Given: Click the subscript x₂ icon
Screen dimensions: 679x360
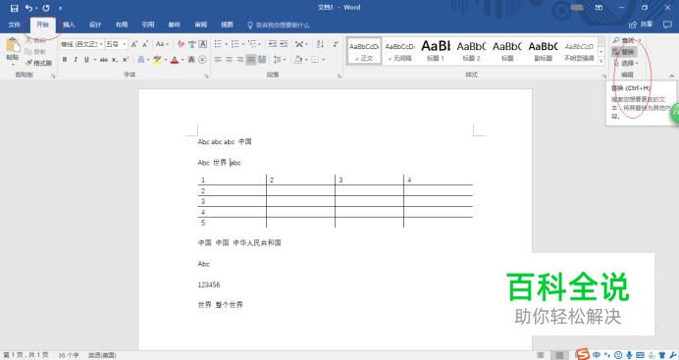Looking at the screenshot, I should tap(115, 60).
